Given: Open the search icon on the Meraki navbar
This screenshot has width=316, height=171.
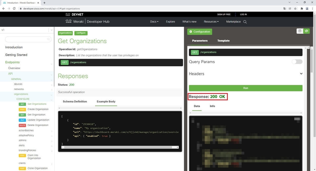Looking at the screenshot, I should tap(245, 22).
